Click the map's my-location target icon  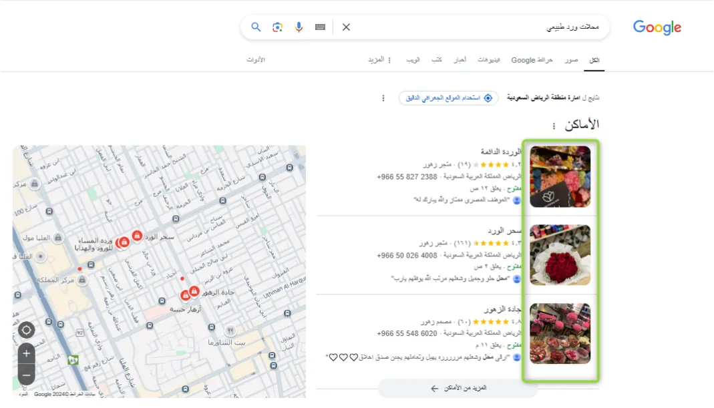27,330
